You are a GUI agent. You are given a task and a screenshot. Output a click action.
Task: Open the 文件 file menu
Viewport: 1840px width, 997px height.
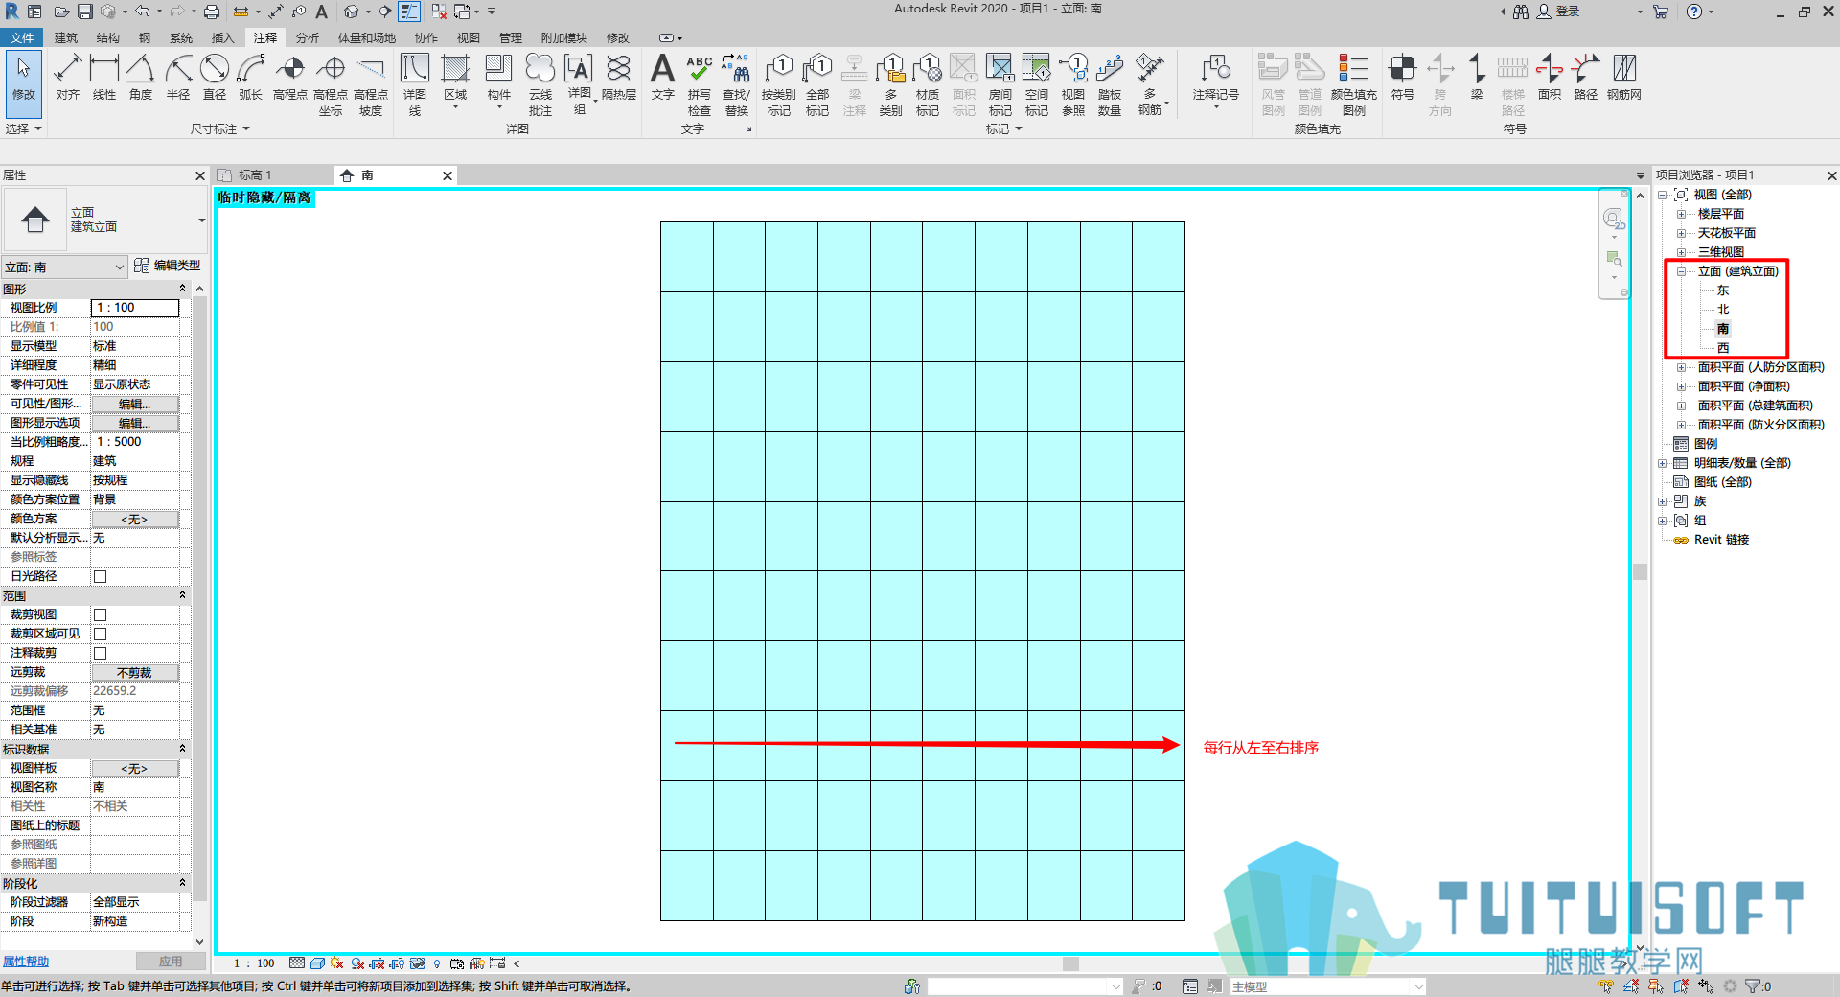pos(21,37)
